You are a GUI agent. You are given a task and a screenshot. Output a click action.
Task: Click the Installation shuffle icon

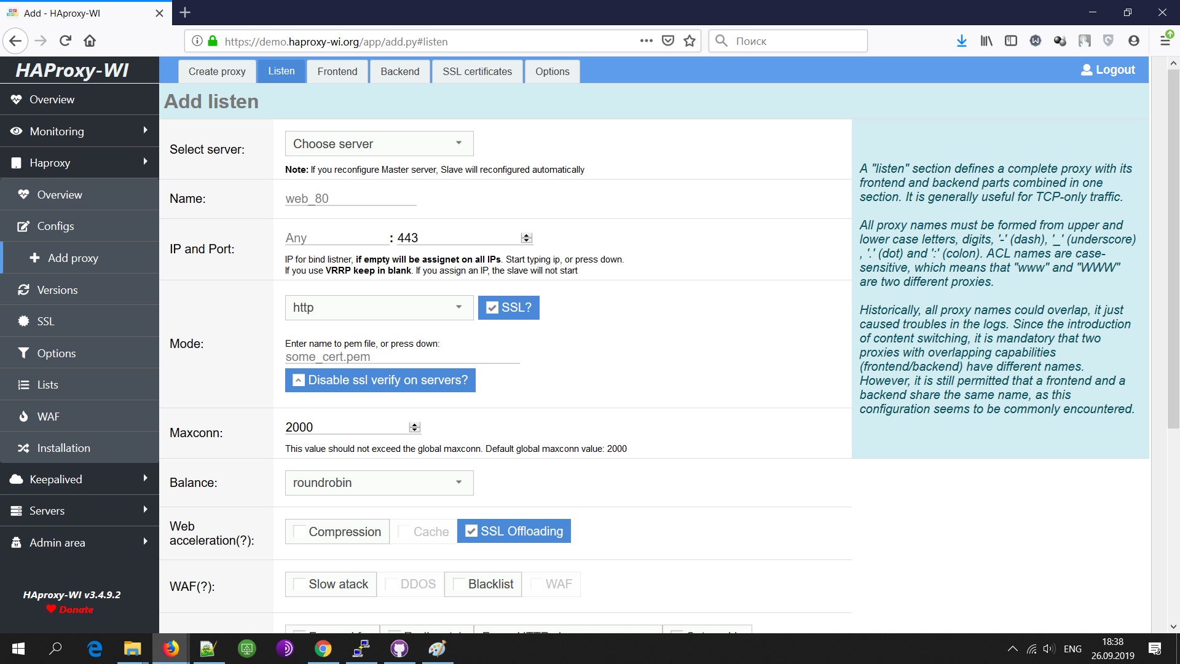click(23, 448)
